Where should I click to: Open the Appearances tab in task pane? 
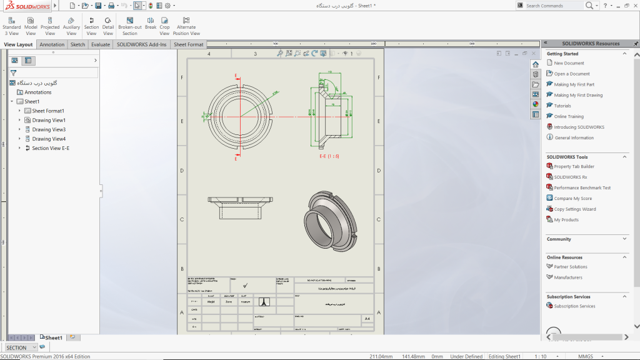536,104
